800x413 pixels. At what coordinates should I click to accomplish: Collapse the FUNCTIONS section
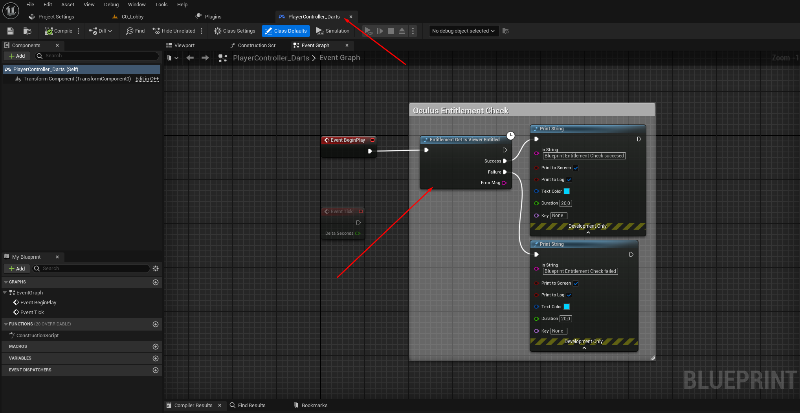click(x=6, y=324)
